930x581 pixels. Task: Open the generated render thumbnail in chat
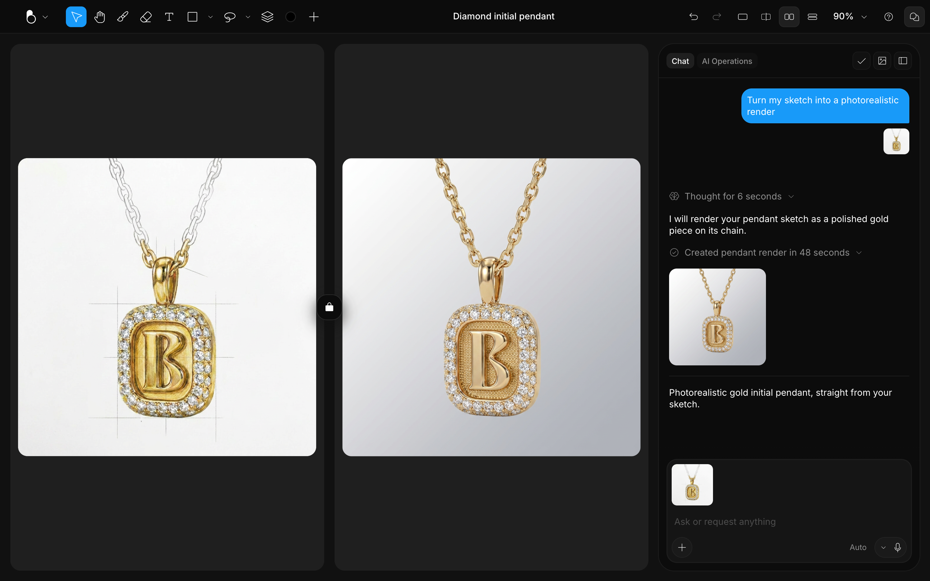(x=717, y=317)
